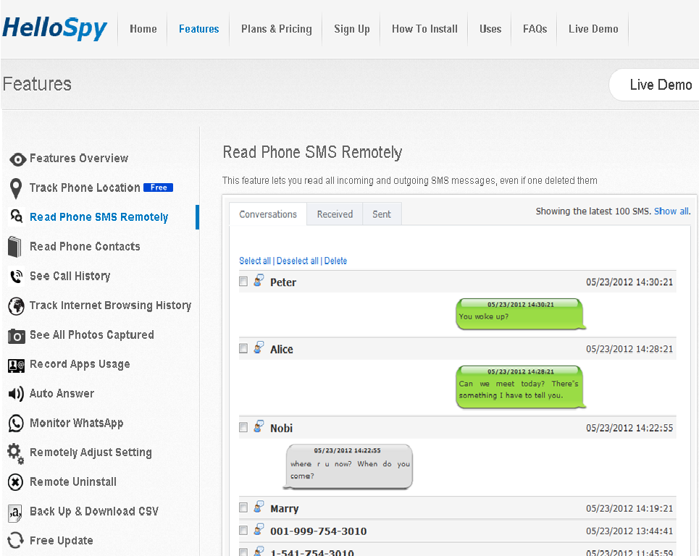Click Alice's timestamp 05/23/2012 14:28:21 in her row header

click(x=629, y=349)
